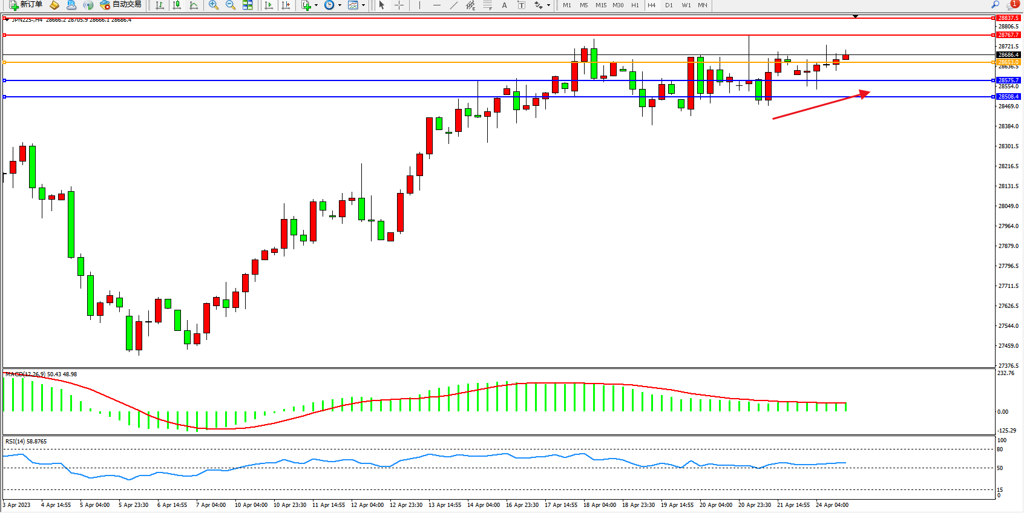Click the orange 28653.0 price level label
This screenshot has height=513, width=1024.
pyautogui.click(x=1008, y=62)
